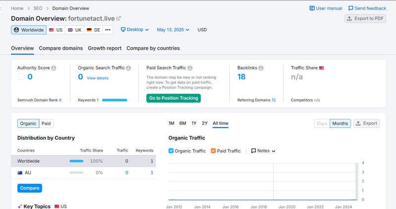The width and height of the screenshot is (396, 209).
Task: Click the Authority Score circle gauge
Action: (x=21, y=76)
